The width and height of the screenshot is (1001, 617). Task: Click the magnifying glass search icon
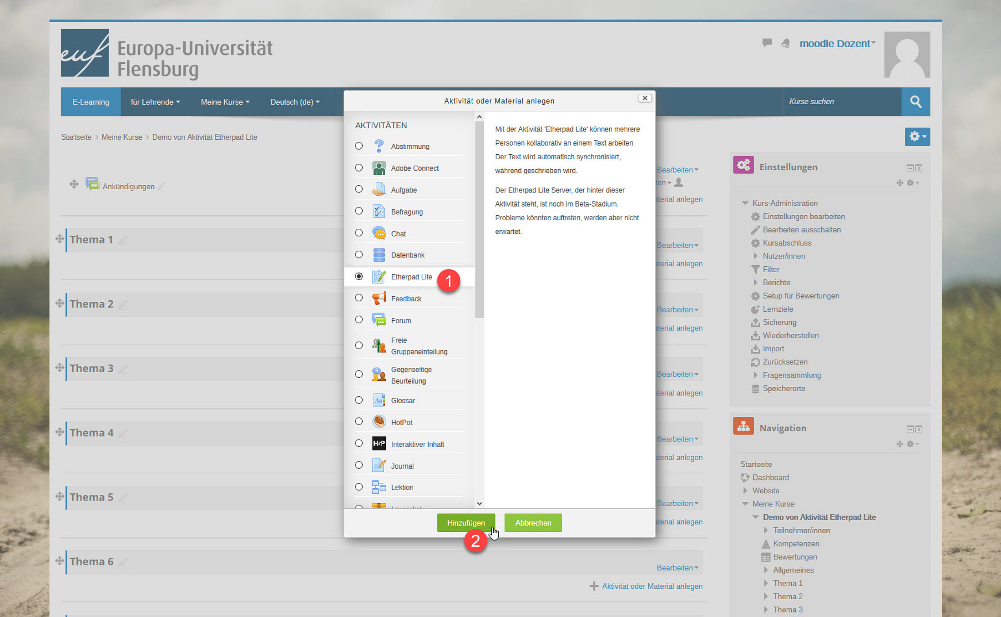tap(915, 101)
